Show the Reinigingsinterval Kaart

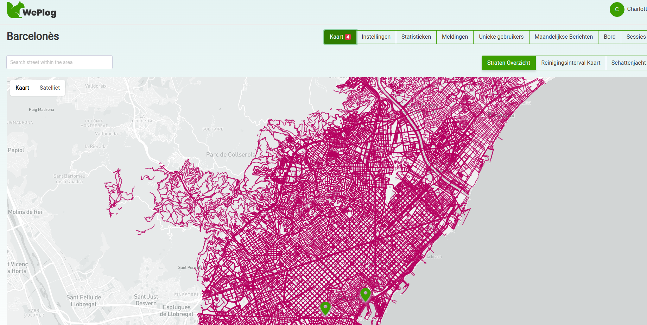tap(570, 63)
